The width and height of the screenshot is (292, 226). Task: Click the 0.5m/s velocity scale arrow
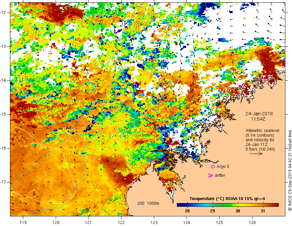click(x=256, y=154)
